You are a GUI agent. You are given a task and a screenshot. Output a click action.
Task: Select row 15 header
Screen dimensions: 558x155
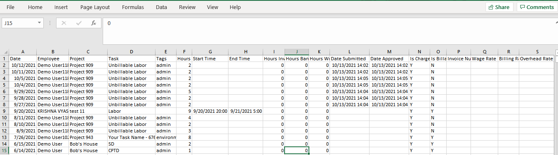[5, 150]
